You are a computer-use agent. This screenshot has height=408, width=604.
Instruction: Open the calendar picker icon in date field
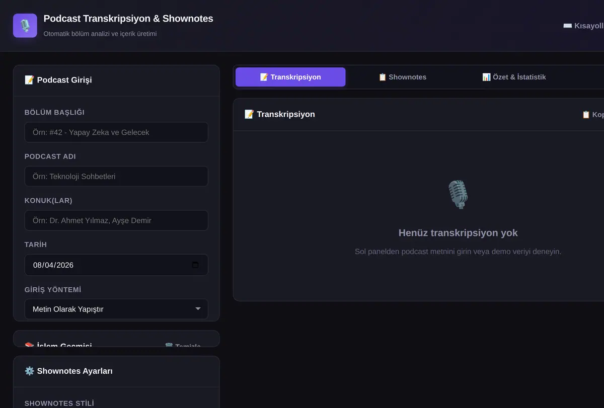pos(195,265)
